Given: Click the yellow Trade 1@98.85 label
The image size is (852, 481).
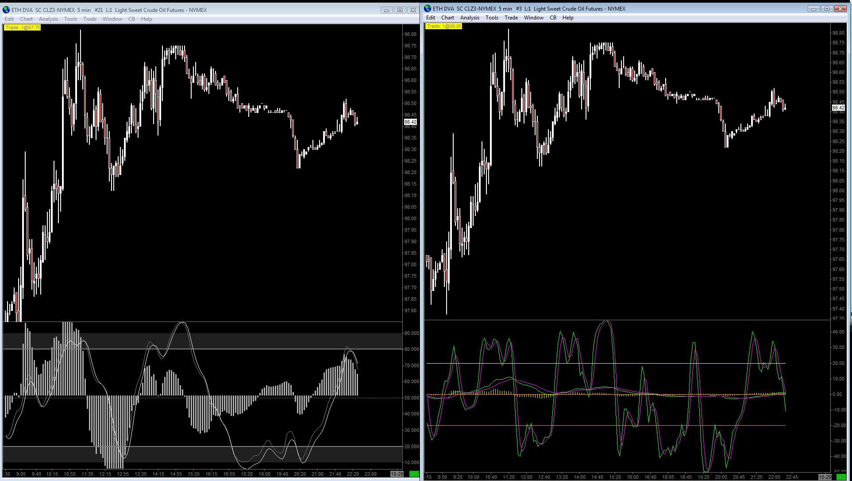Looking at the screenshot, I should pos(444,26).
